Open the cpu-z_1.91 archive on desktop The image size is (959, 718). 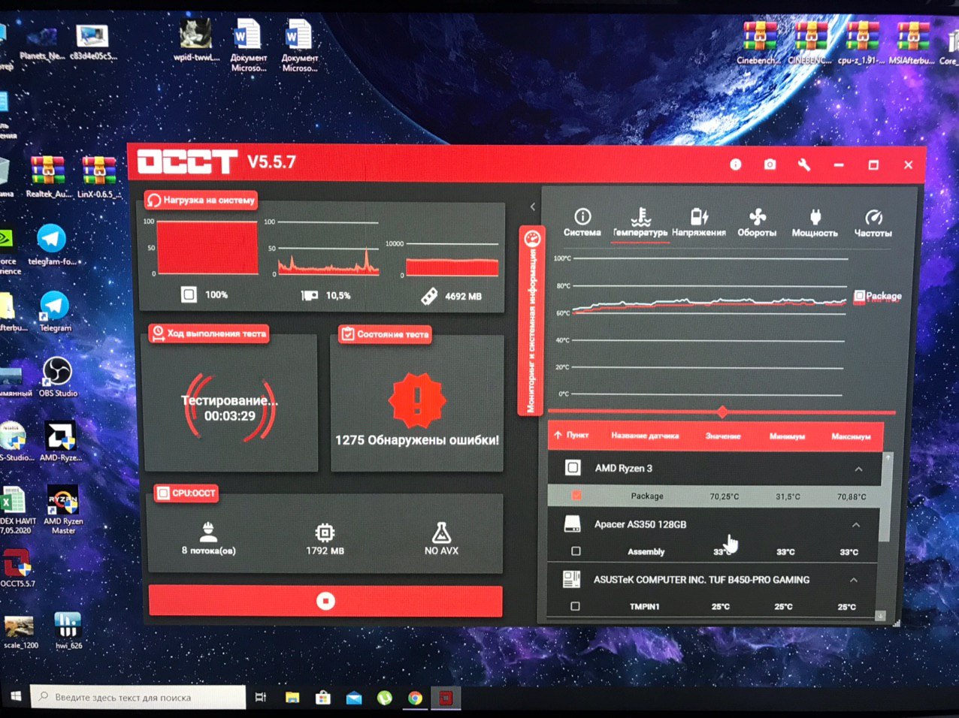(x=861, y=42)
